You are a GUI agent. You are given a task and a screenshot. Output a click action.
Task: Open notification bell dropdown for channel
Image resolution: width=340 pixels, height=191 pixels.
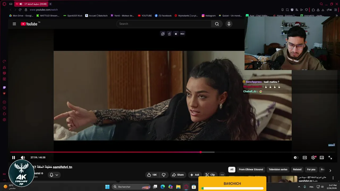(54, 175)
